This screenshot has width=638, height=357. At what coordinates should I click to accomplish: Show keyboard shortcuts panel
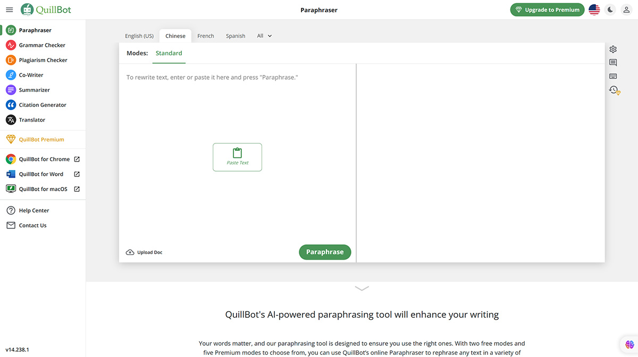tap(613, 76)
